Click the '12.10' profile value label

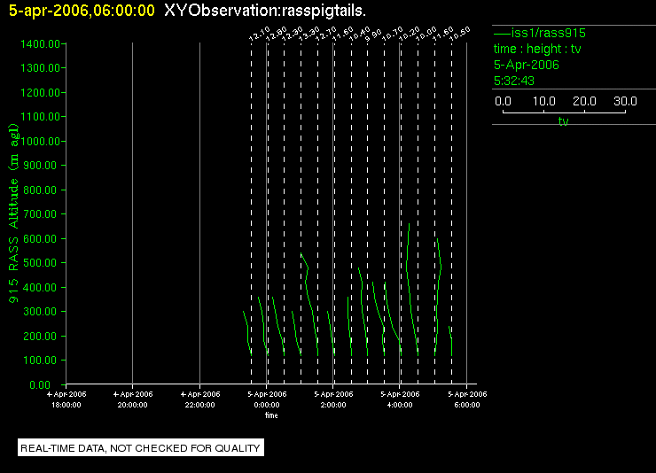coord(260,34)
